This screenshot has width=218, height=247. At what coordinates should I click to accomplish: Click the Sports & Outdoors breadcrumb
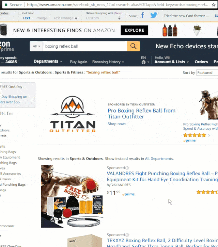35,72
